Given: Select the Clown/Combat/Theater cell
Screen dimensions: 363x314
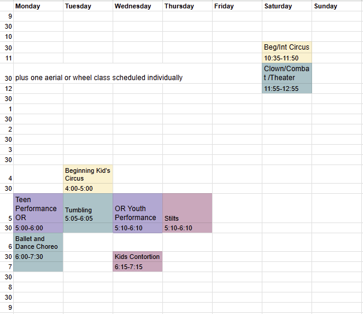Looking at the screenshot, I should point(287,74).
